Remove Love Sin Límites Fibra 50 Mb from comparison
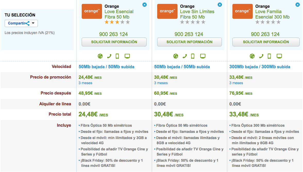The height and width of the screenshot is (172, 303). 220,5
